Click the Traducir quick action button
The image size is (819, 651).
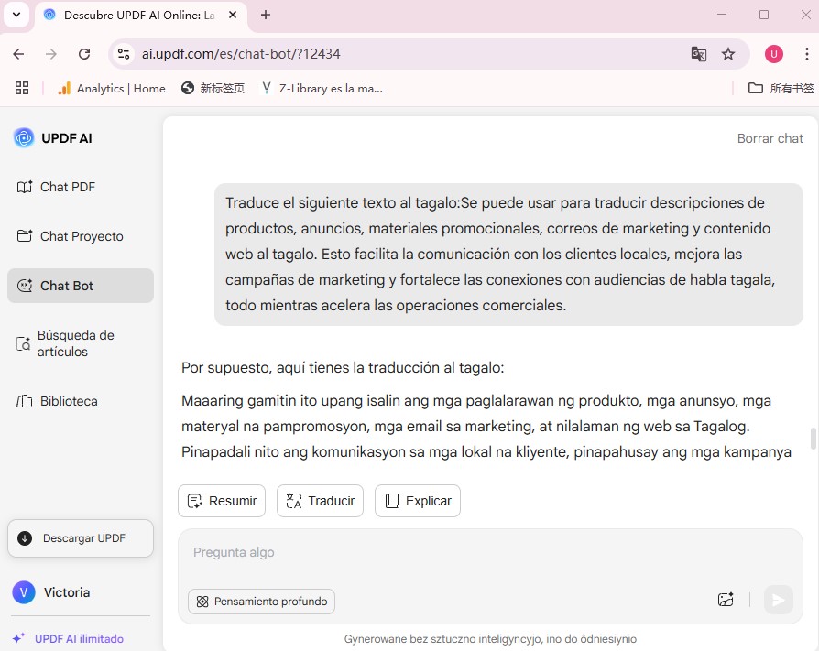(x=320, y=501)
